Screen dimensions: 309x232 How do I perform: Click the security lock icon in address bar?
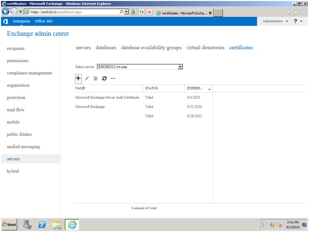(133, 12)
